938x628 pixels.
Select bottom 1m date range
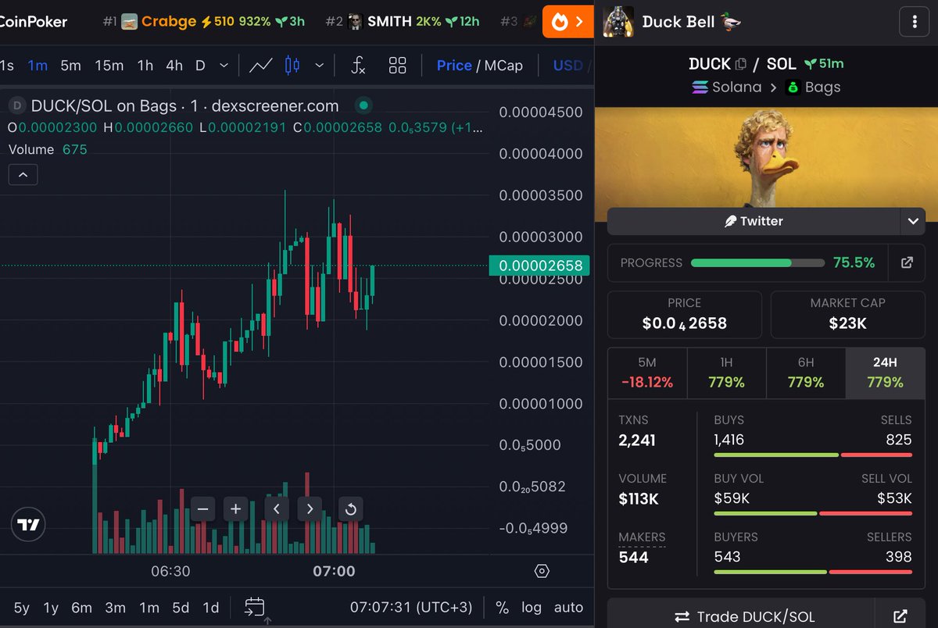[149, 607]
